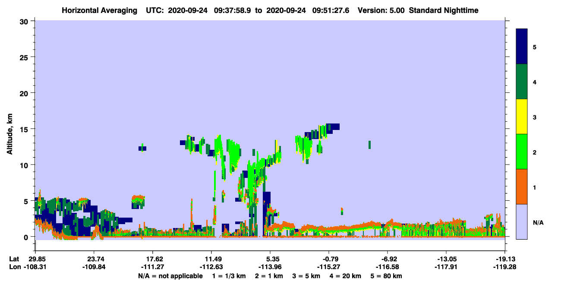This screenshot has height=288, width=561.
Task: Click 'N/A = not applicable' legend text
Action: point(170,276)
